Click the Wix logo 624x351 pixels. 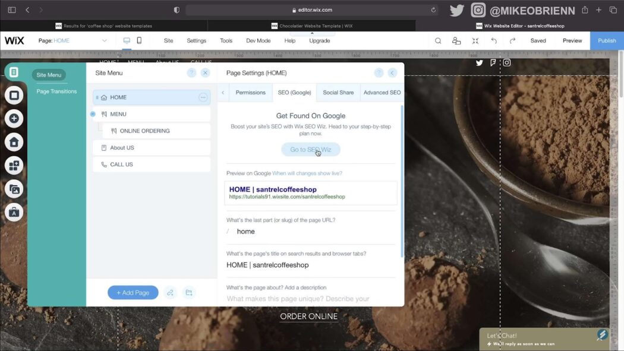click(x=14, y=40)
